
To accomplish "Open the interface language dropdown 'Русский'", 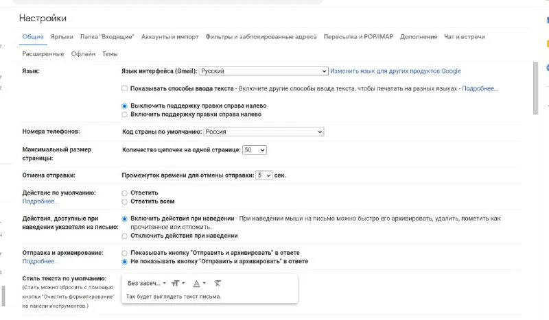I will (x=264, y=71).
